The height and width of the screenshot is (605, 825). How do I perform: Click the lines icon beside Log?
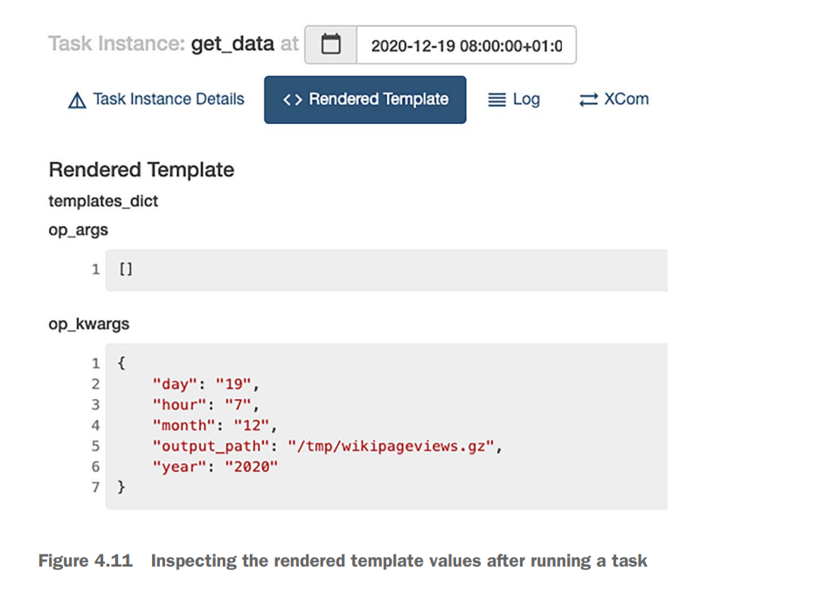tap(496, 100)
